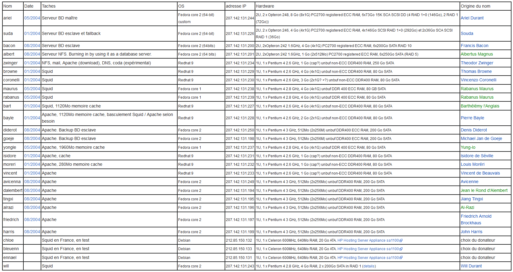Open the Al-Razi link
513x272 pixels.
coord(467,207)
